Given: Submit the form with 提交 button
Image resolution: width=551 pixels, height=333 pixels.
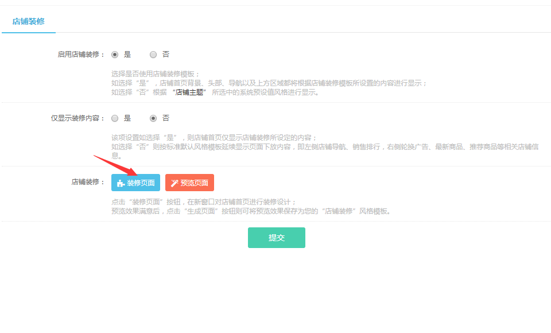Looking at the screenshot, I should [276, 238].
